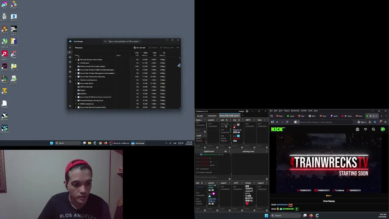Click Kick logo on webpage
The height and width of the screenshot is (219, 389).
278,129
